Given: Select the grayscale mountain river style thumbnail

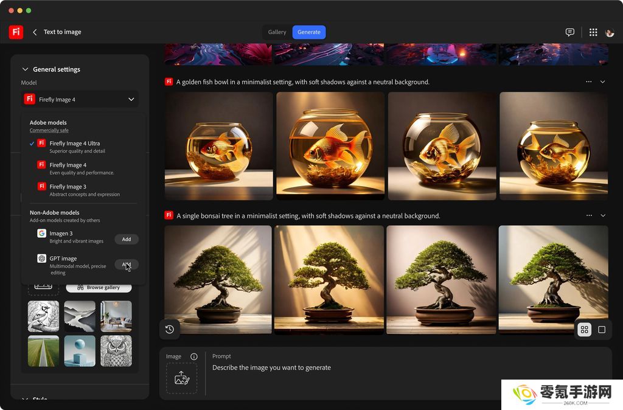Looking at the screenshot, I should (x=80, y=316).
